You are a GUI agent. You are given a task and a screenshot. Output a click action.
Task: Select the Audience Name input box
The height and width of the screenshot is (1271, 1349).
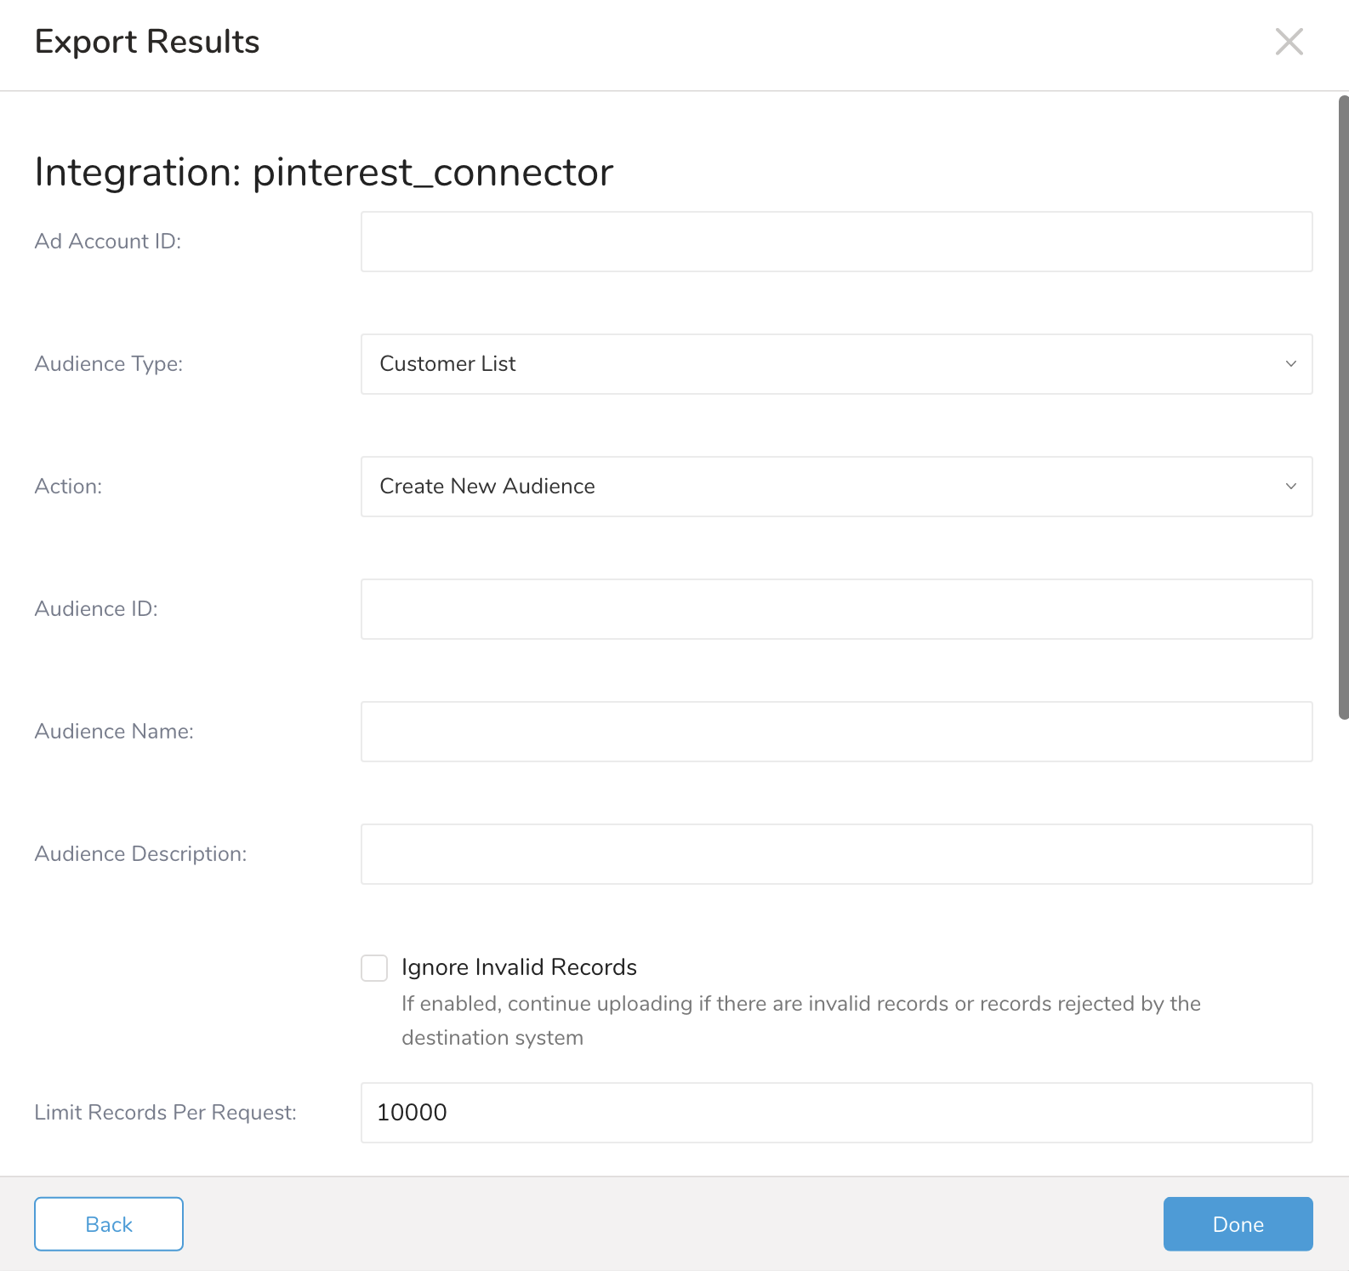[836, 732]
